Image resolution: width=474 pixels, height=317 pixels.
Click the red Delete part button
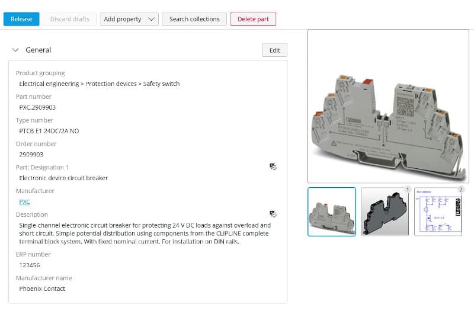[x=253, y=19]
